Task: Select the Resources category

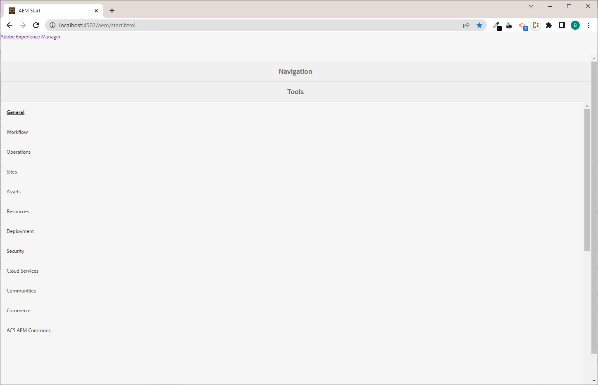Action: click(x=18, y=212)
